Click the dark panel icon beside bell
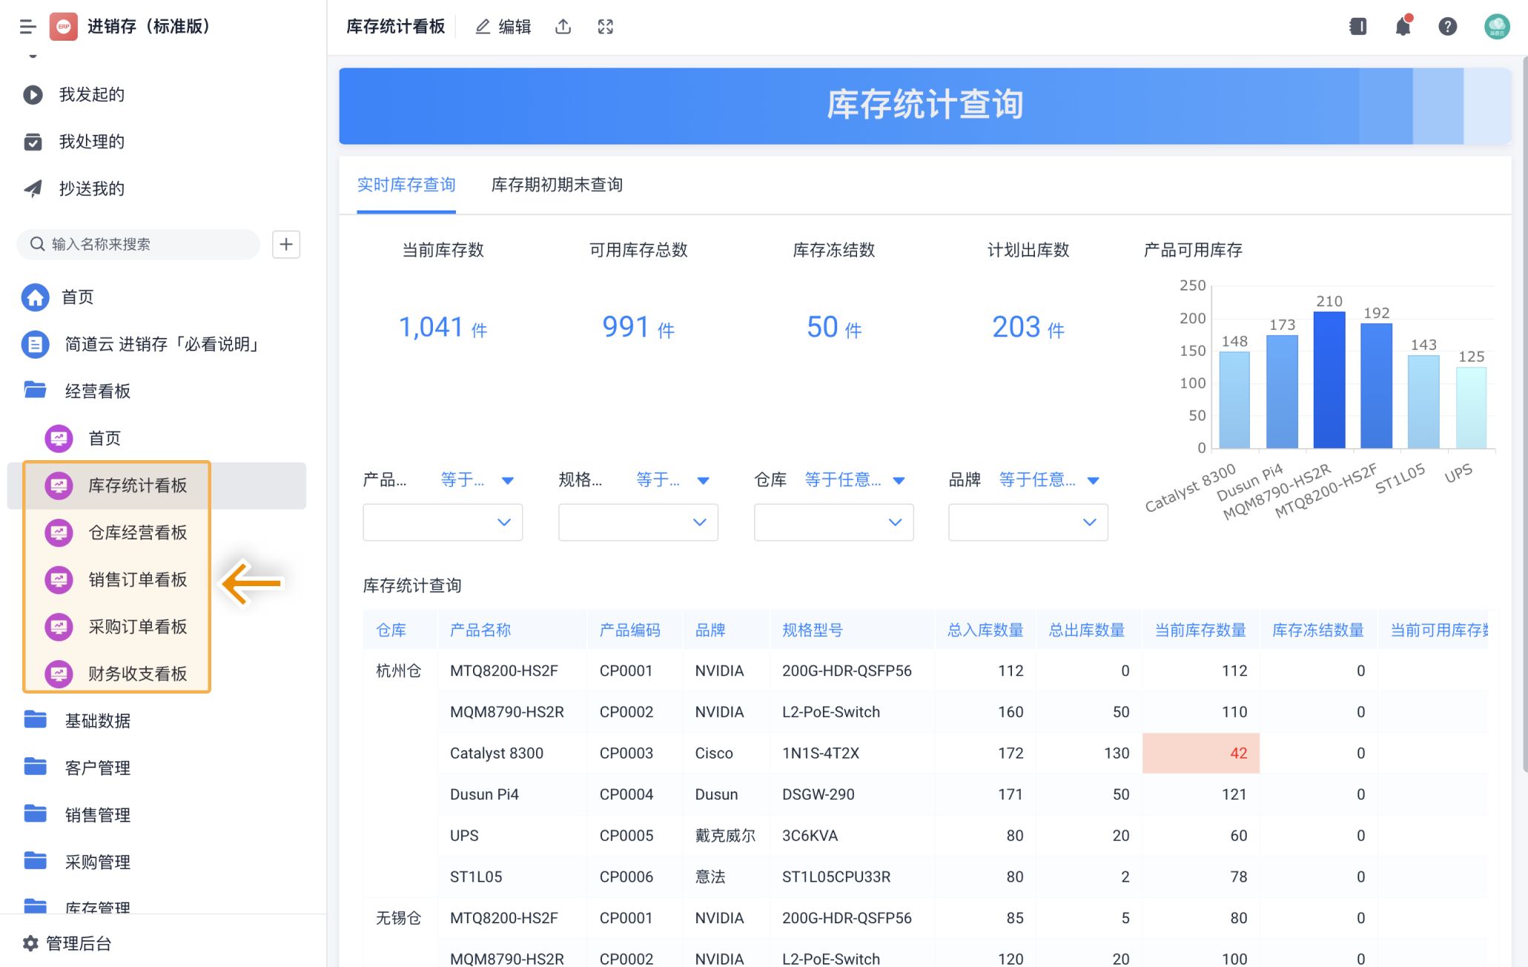The image size is (1528, 967). (x=1357, y=27)
